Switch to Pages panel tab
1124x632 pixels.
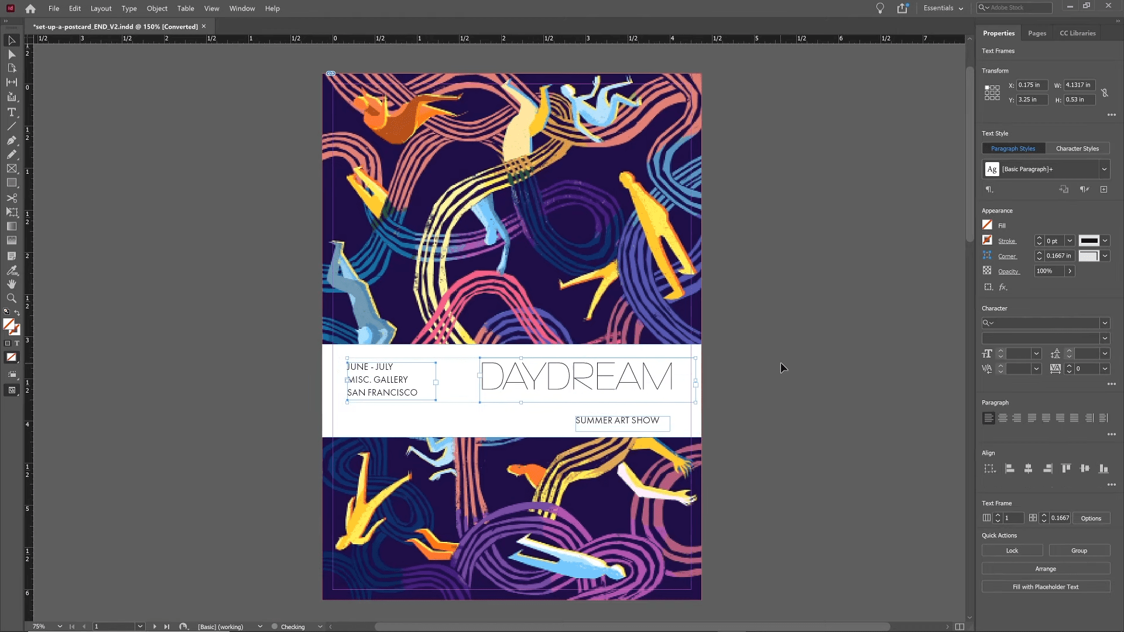coord(1037,32)
